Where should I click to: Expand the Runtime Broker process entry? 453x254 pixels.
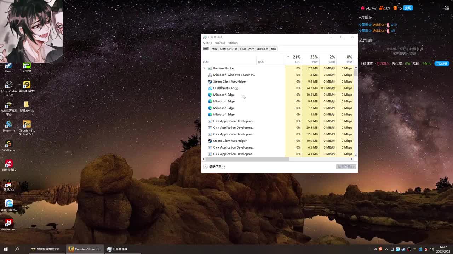[204, 68]
